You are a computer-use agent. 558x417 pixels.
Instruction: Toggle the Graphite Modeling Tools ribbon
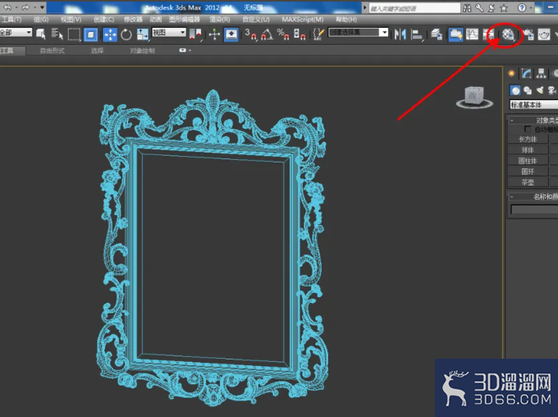pos(455,34)
